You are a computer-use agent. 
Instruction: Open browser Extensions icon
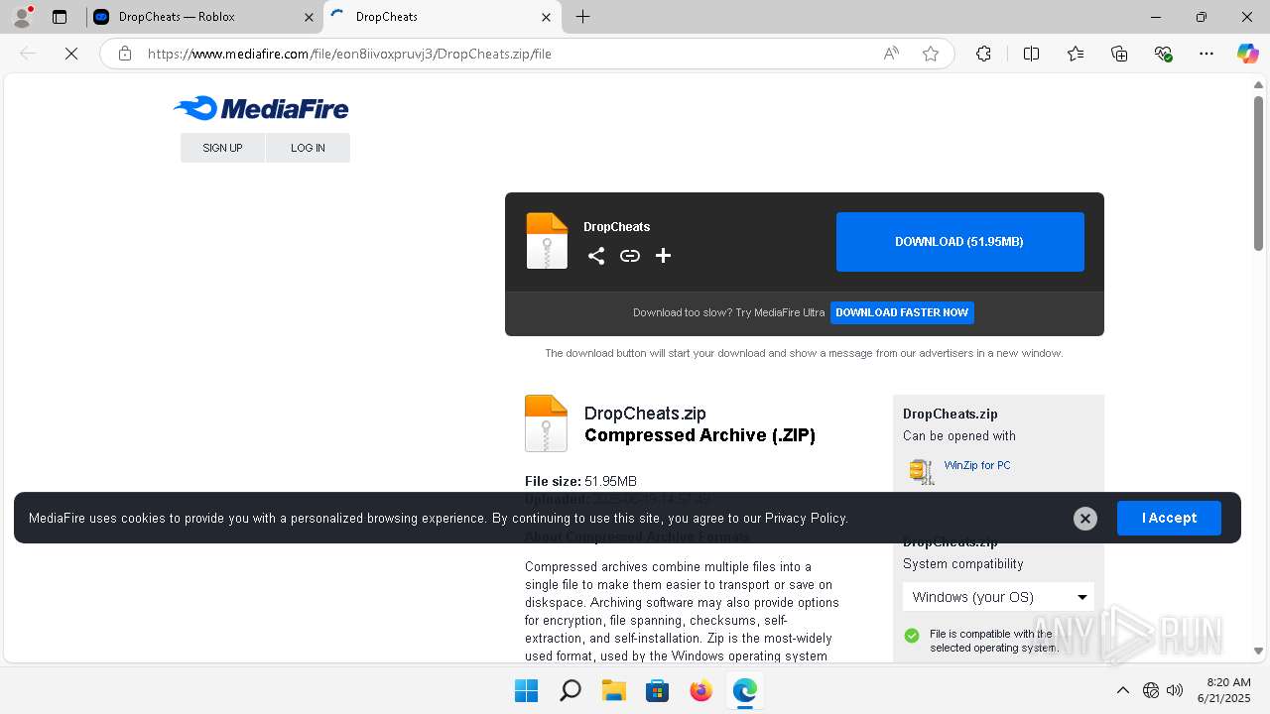(x=983, y=54)
